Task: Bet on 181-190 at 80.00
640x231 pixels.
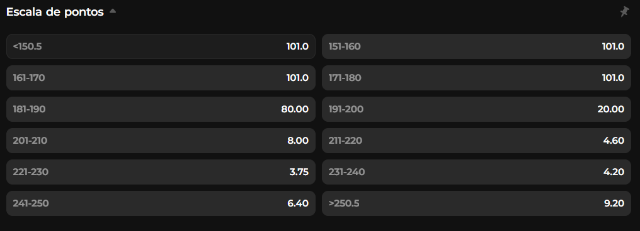Action: [161, 109]
